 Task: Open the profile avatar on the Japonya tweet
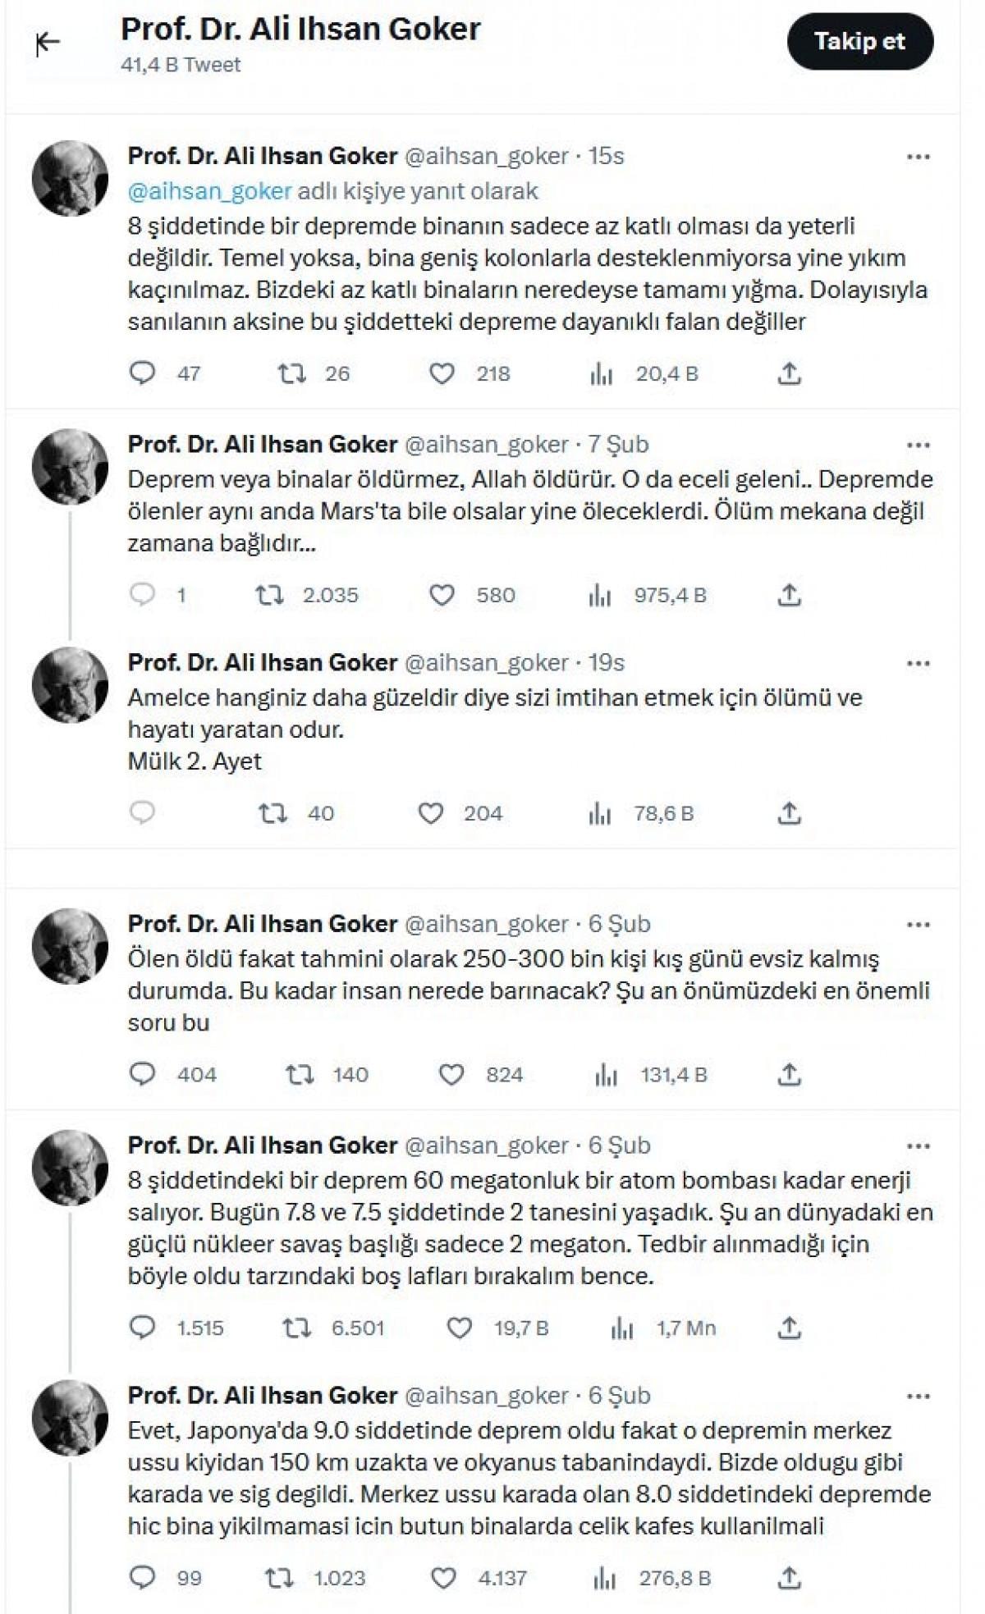click(71, 1418)
